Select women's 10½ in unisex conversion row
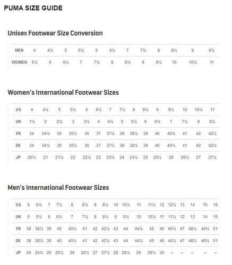This screenshot has width=232, height=265. tap(193, 63)
